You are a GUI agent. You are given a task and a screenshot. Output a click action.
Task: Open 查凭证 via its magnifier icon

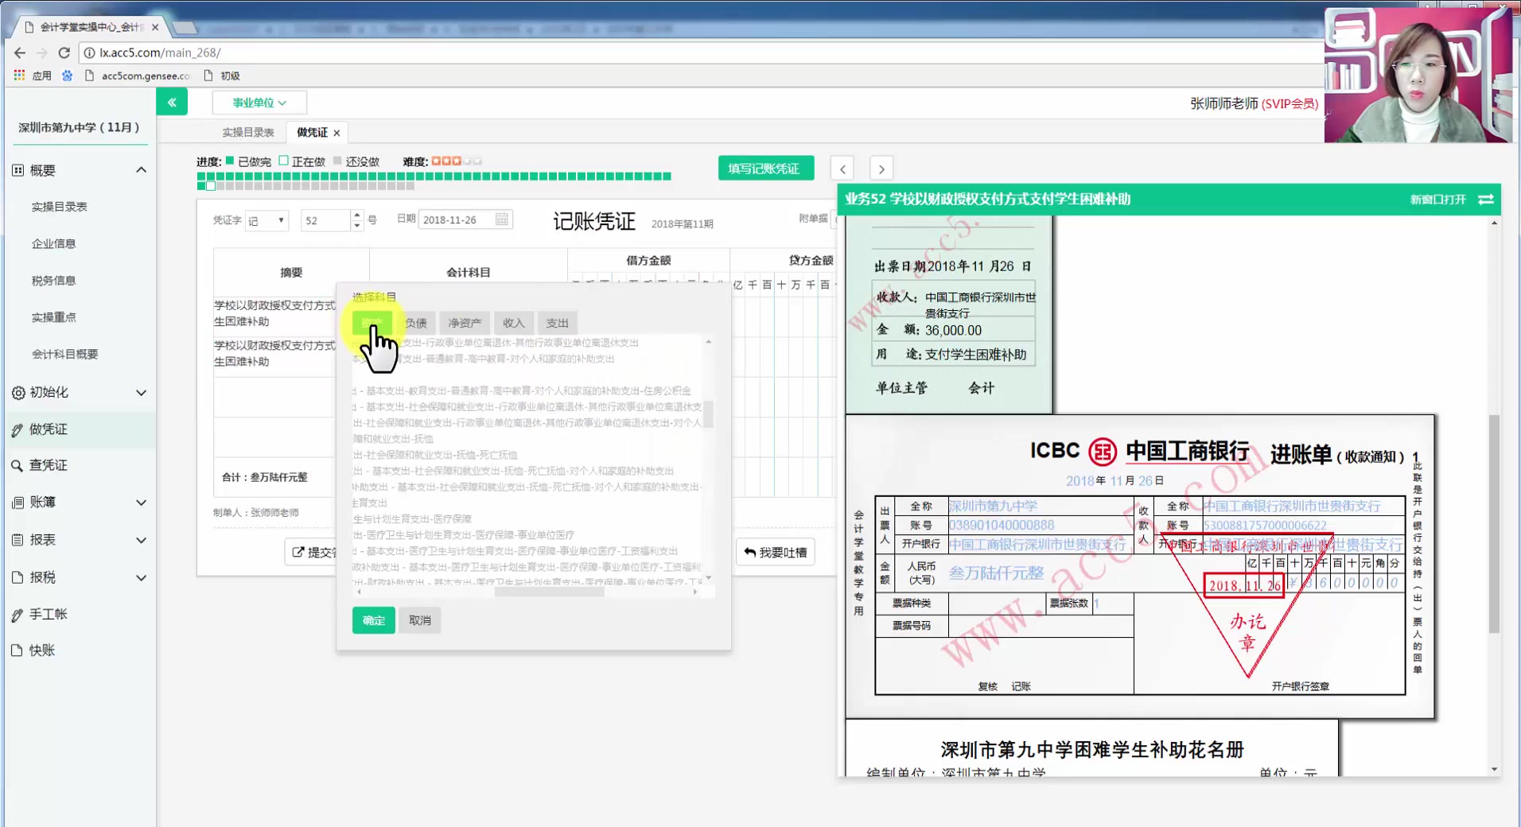(17, 465)
